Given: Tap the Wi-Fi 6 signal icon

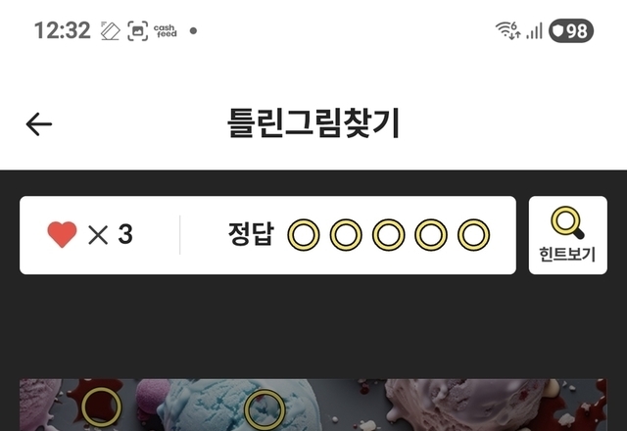Looking at the screenshot, I should click(x=507, y=30).
